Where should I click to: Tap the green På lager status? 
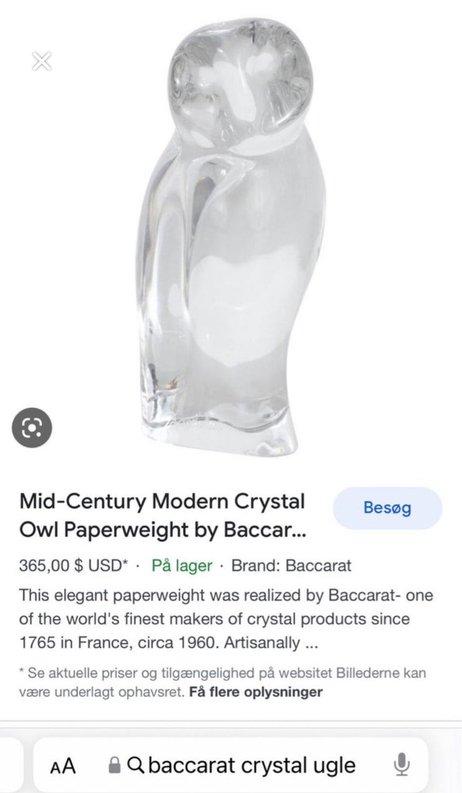click(x=182, y=566)
